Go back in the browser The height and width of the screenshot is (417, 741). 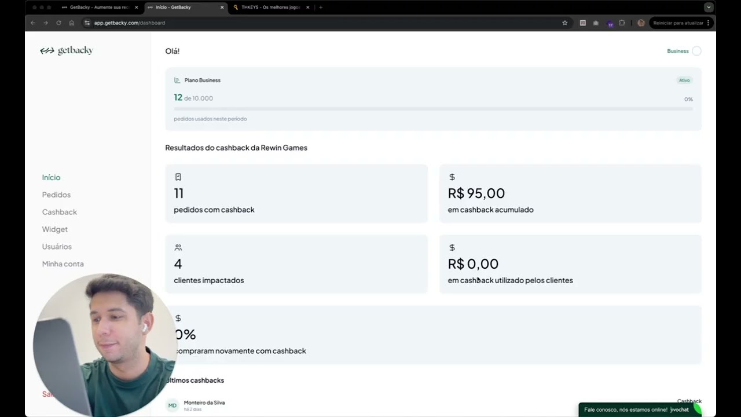[x=33, y=23]
